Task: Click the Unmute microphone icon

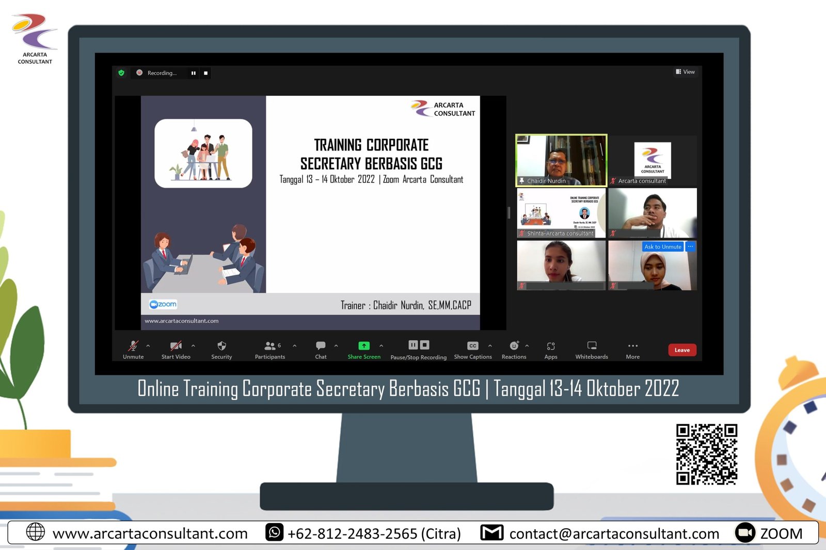Action: click(133, 346)
